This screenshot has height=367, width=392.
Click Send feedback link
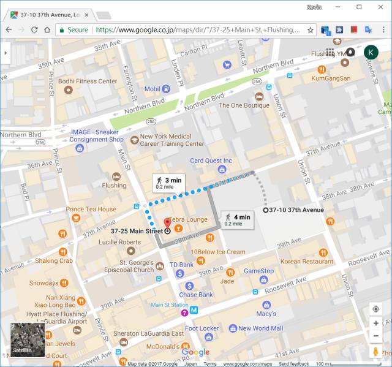pos(294,364)
